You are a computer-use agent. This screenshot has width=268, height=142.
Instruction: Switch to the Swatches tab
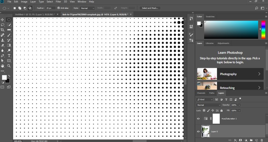point(210,16)
